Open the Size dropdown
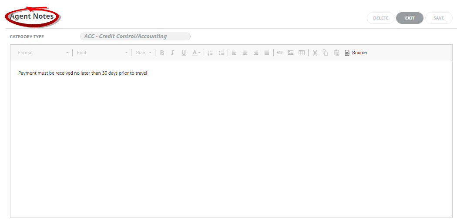Screen dimensions: 457x221 click(x=143, y=53)
